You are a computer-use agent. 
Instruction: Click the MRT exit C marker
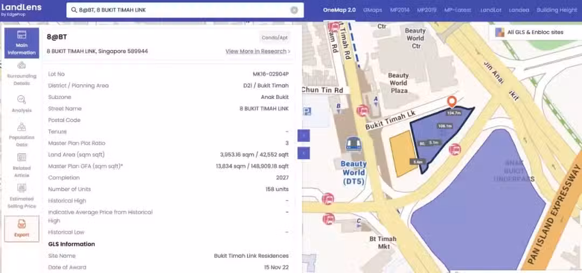(x=359, y=224)
